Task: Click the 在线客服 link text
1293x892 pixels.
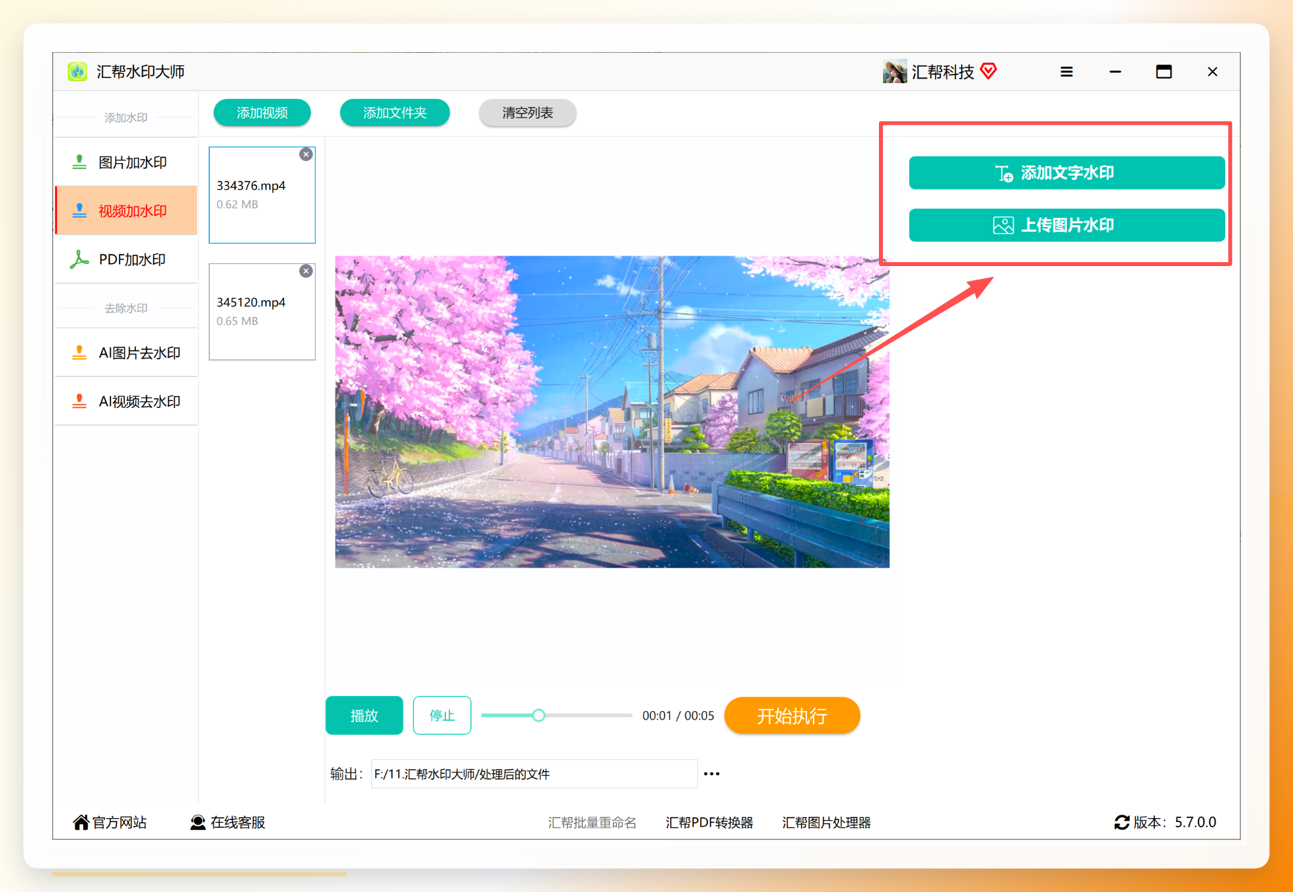Action: [238, 822]
